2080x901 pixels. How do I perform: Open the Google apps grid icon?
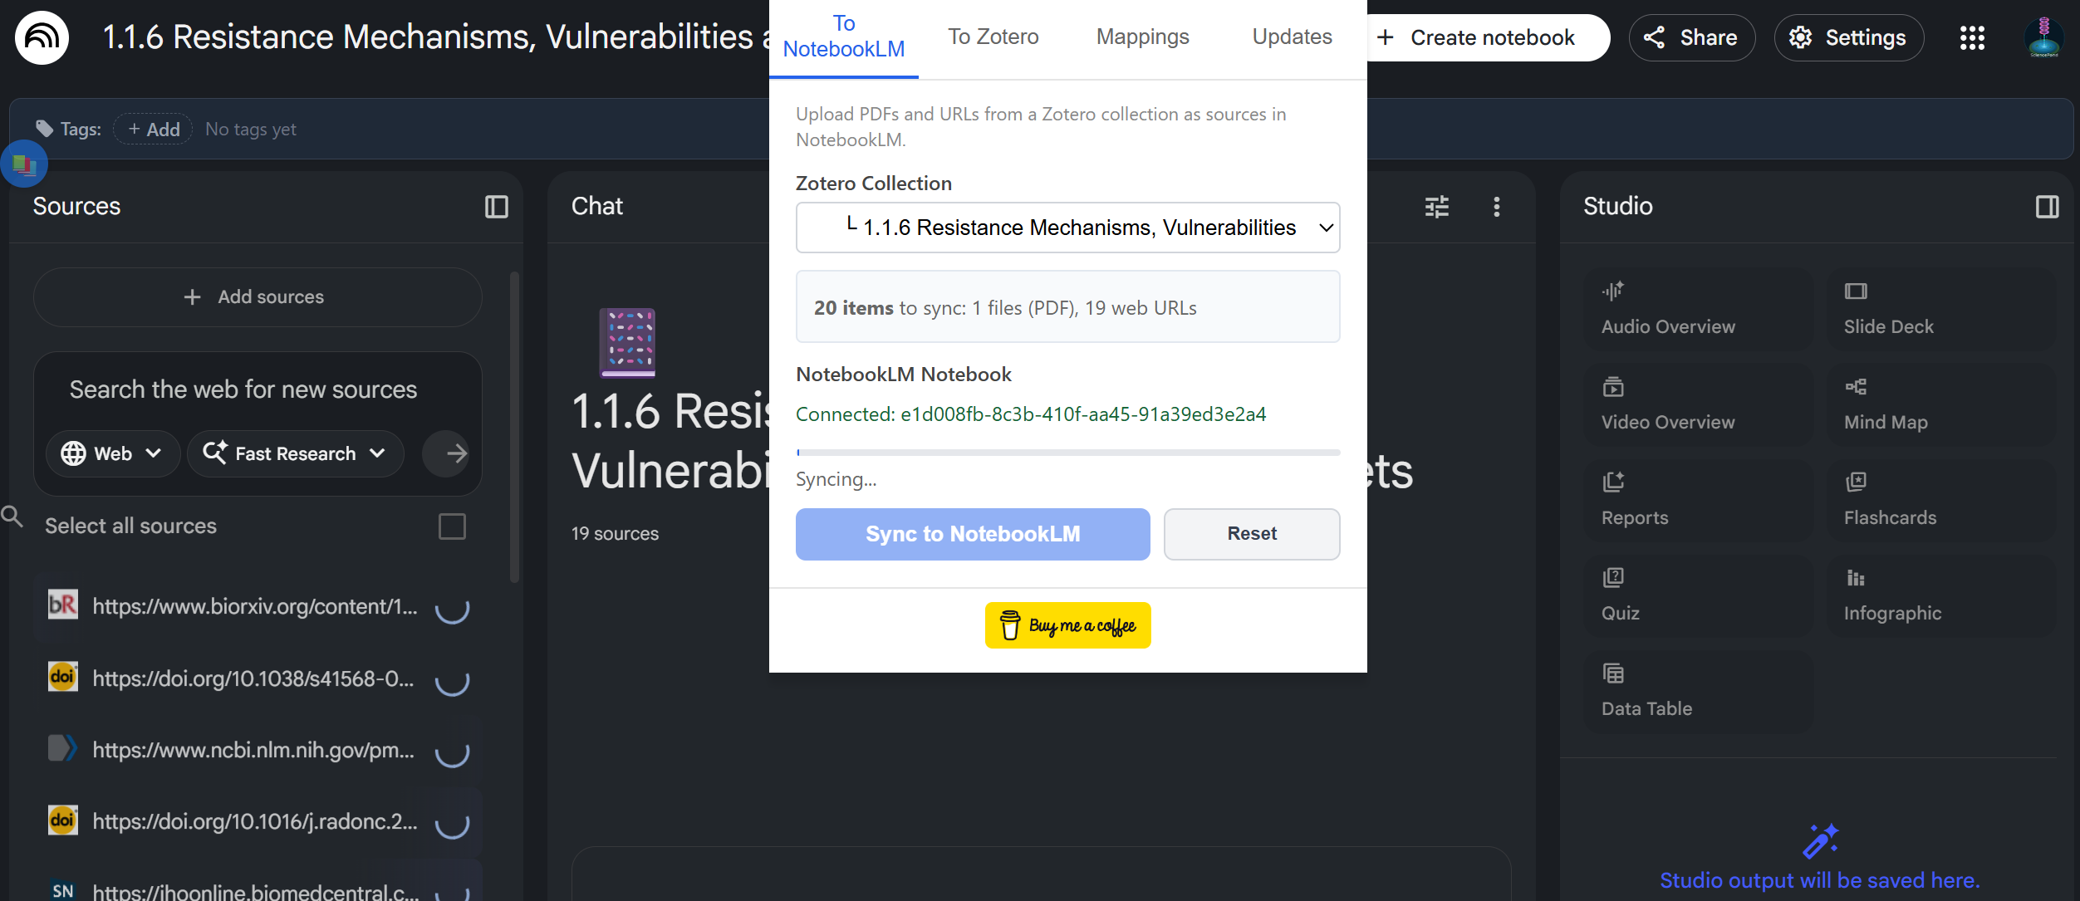click(x=1971, y=37)
